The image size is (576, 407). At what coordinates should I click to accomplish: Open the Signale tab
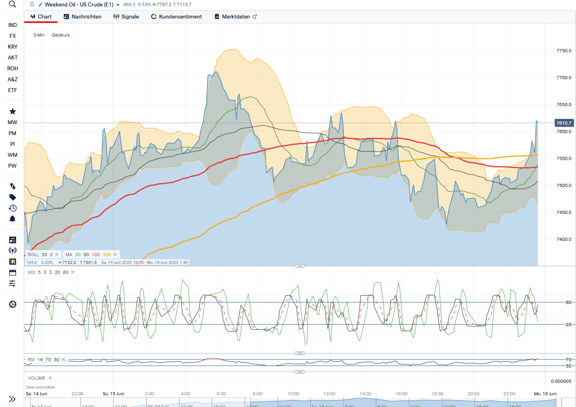pyautogui.click(x=126, y=16)
